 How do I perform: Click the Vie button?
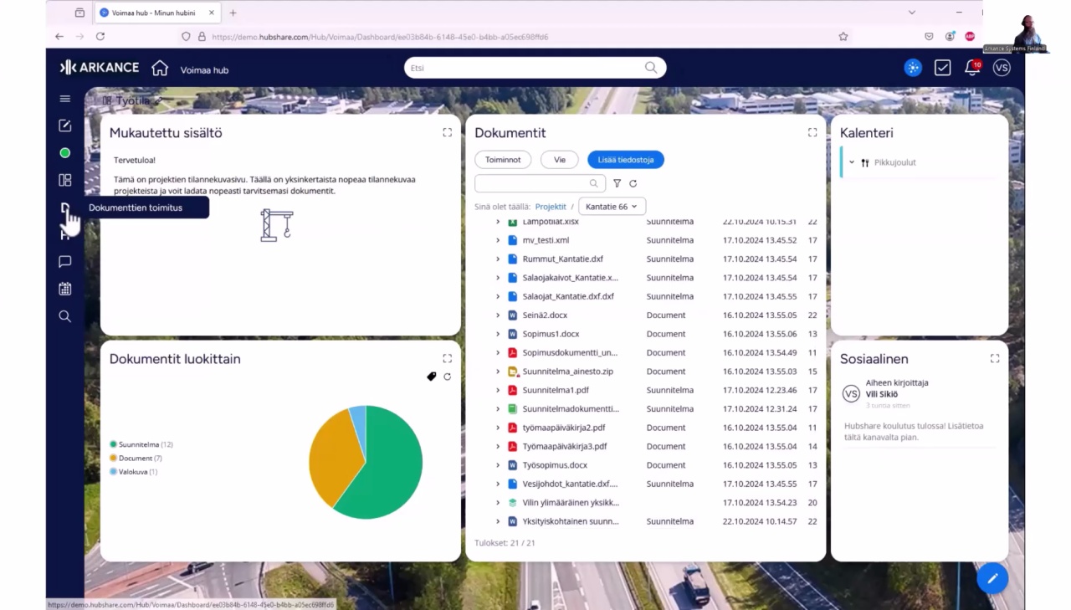pos(560,159)
